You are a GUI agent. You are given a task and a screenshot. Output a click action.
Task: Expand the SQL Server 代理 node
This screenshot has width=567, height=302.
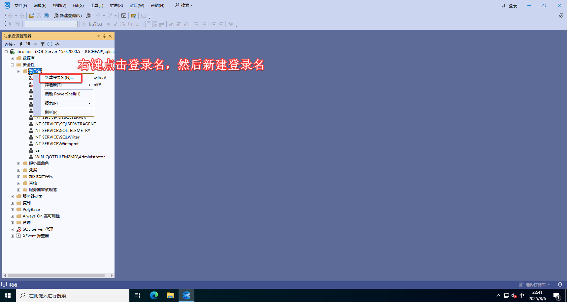tap(13, 229)
